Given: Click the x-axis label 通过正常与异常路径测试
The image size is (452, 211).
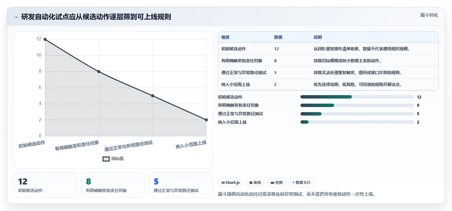Looking at the screenshot, I should coord(128,146).
